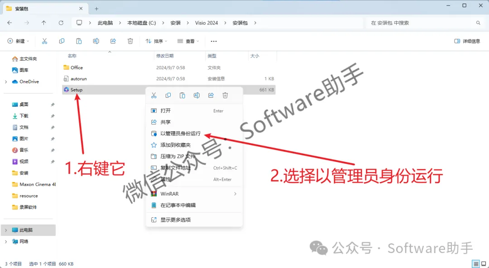Click the Share icon in the context menu
The width and height of the screenshot is (489, 268).
point(211,96)
